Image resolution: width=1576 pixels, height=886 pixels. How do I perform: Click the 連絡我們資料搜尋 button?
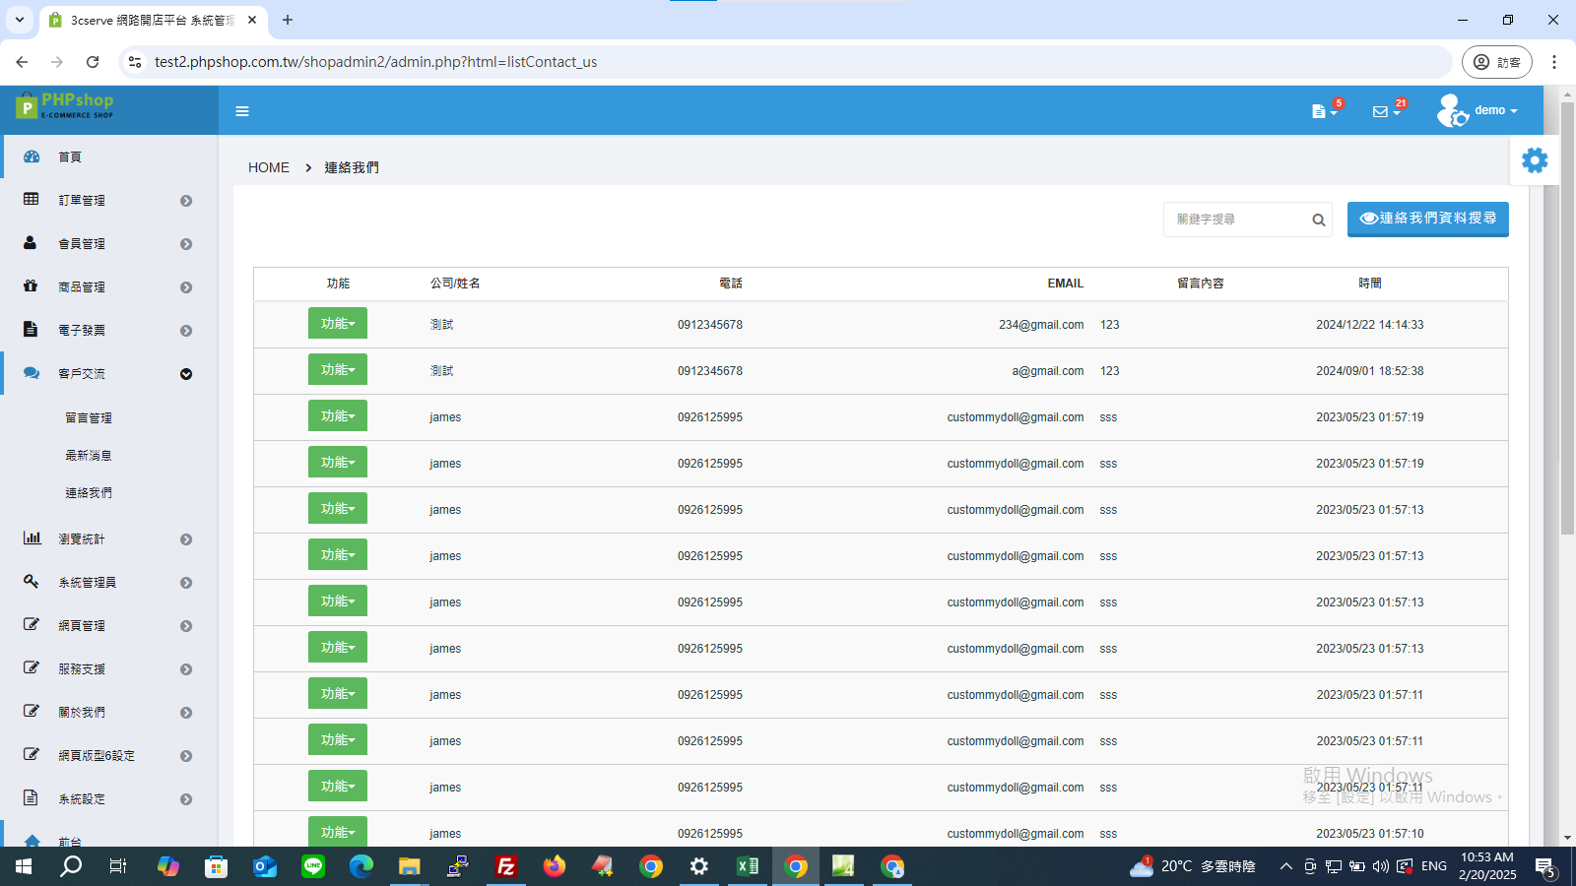coord(1427,219)
